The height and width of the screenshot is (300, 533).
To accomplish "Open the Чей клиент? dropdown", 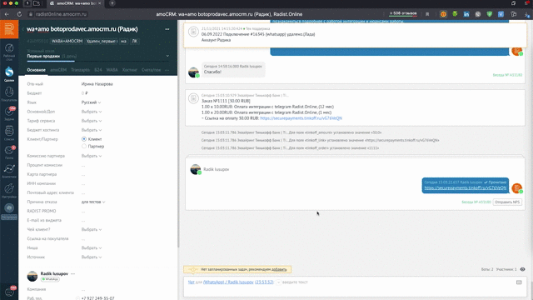I will pyautogui.click(x=92, y=229).
